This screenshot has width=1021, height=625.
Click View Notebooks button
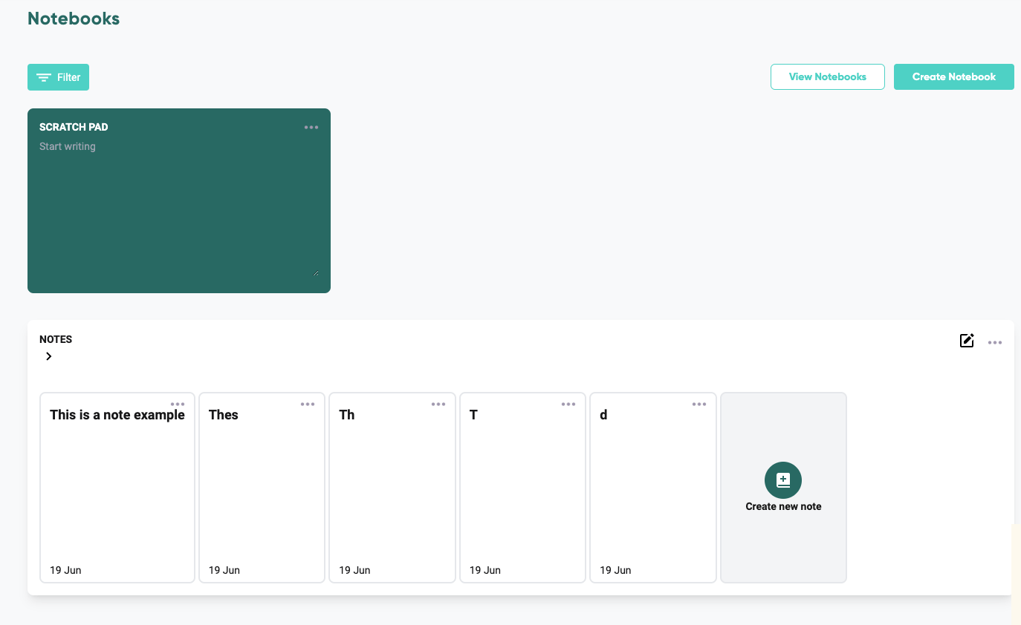point(827,76)
